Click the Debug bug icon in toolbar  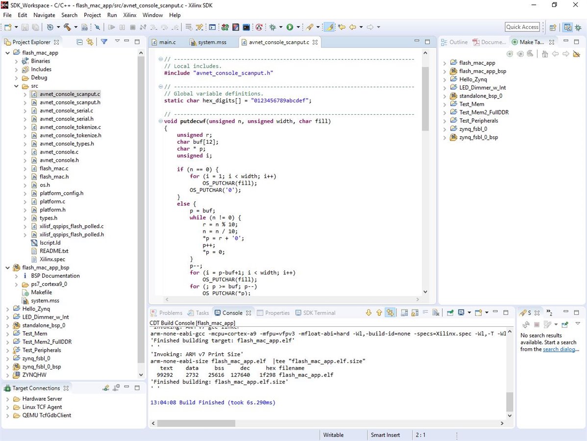pyautogui.click(x=272, y=27)
